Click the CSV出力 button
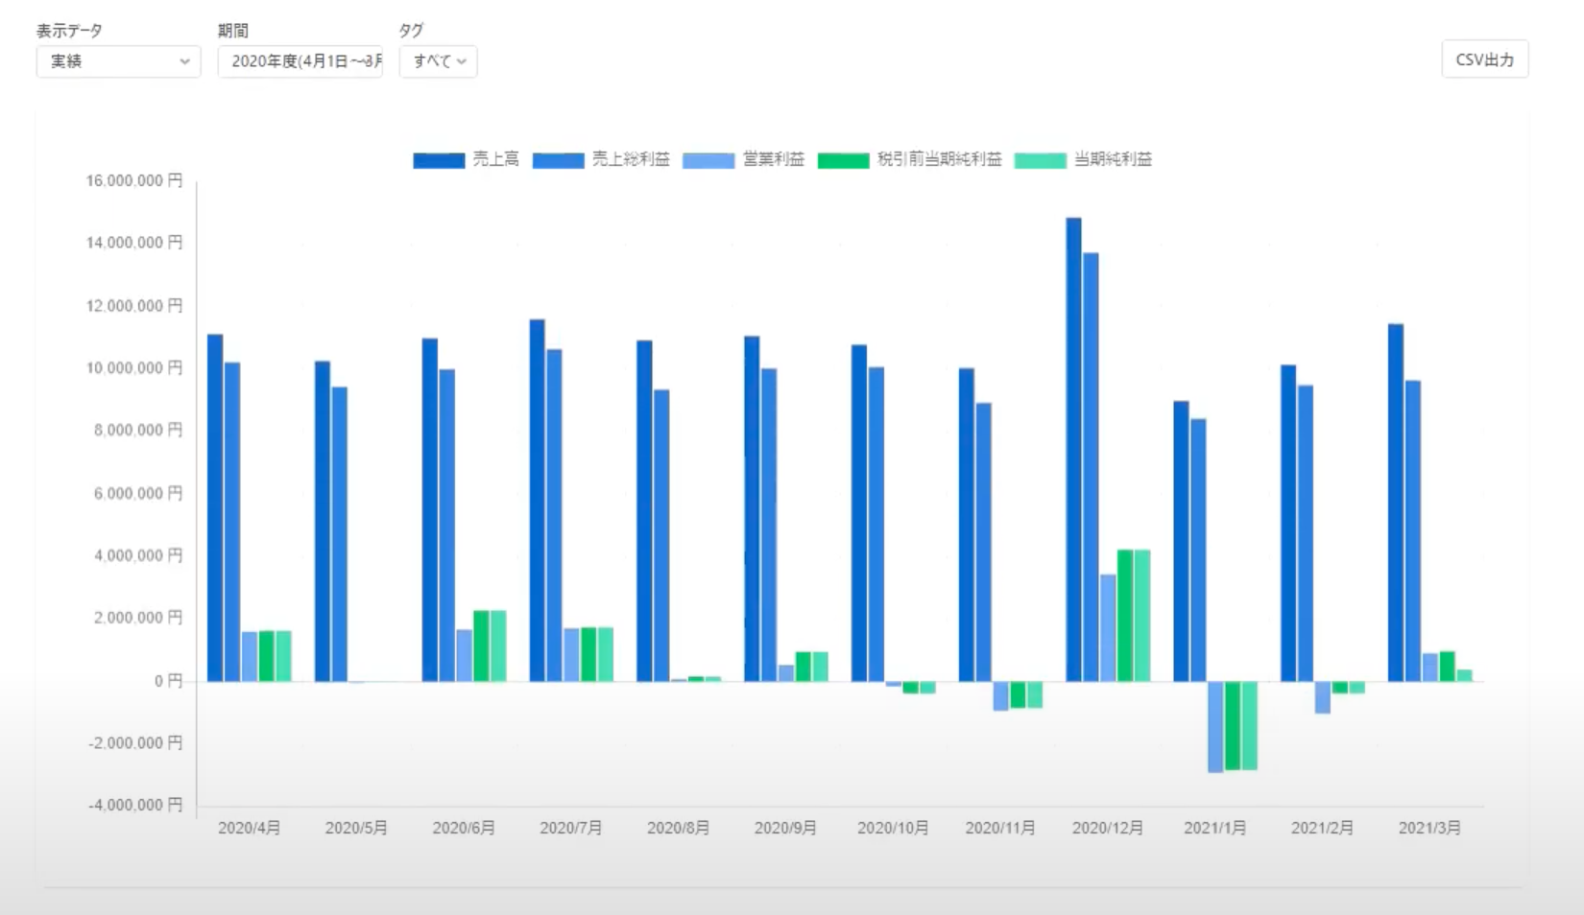1584x915 pixels. [1484, 59]
